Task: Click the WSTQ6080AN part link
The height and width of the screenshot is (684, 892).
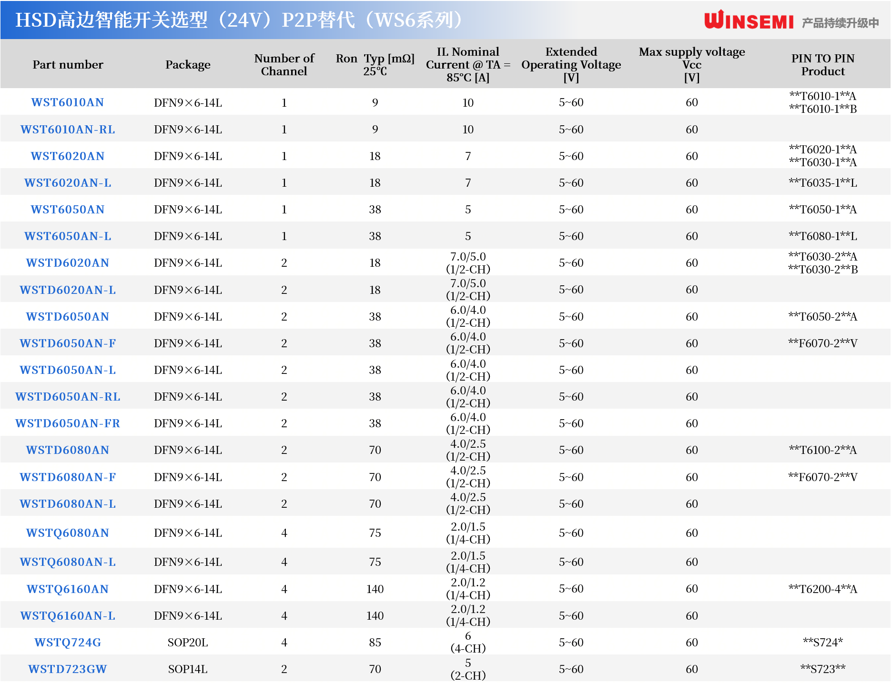Action: [x=67, y=533]
